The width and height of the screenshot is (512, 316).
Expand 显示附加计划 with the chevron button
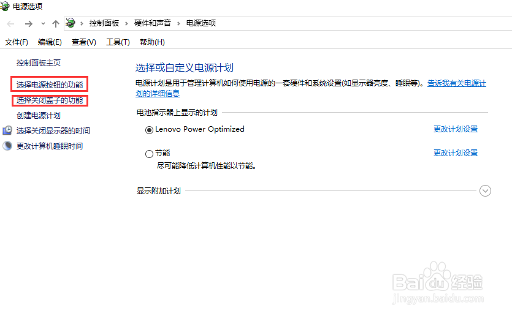pyautogui.click(x=485, y=191)
